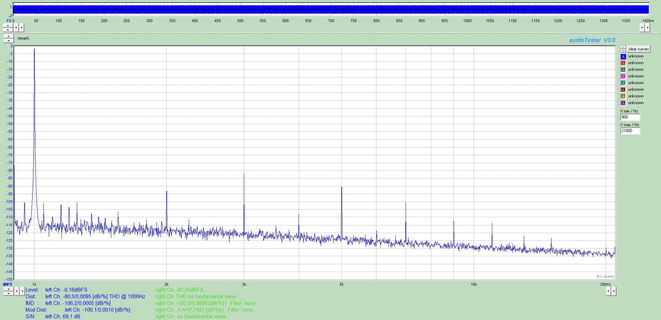Click the right Ch. -81,31dBFS reading

(x=179, y=290)
